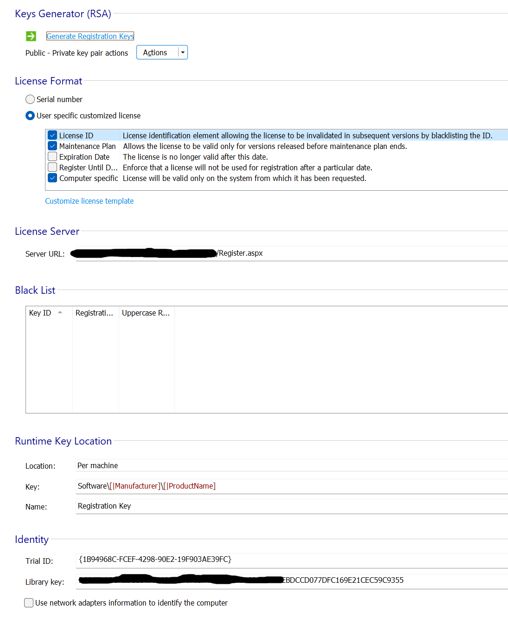The image size is (508, 619).
Task: Open the Location Per machine field
Action: [x=291, y=465]
